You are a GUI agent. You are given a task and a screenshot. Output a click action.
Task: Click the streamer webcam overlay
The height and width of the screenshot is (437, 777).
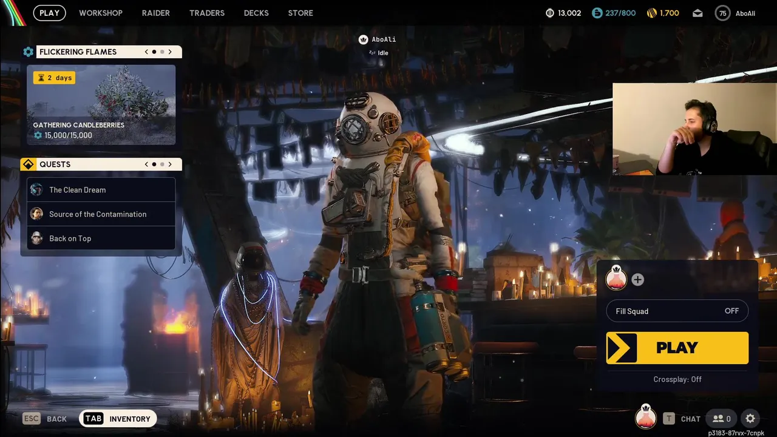(694, 129)
